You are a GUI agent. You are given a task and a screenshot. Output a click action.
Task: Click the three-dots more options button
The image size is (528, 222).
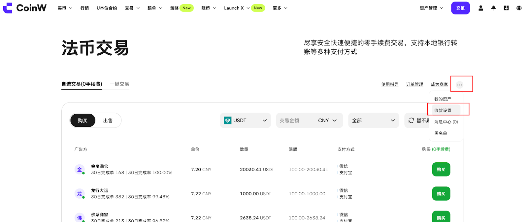click(x=460, y=85)
